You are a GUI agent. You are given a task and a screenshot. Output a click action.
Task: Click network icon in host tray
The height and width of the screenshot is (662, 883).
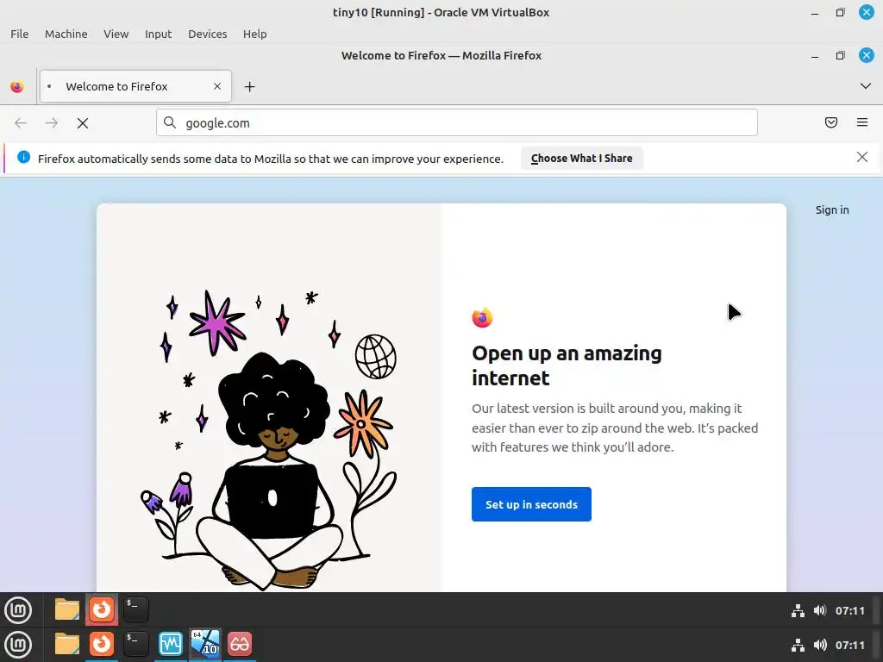798,645
